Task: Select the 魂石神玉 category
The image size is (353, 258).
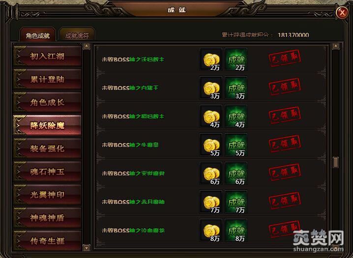Action: click(x=47, y=172)
